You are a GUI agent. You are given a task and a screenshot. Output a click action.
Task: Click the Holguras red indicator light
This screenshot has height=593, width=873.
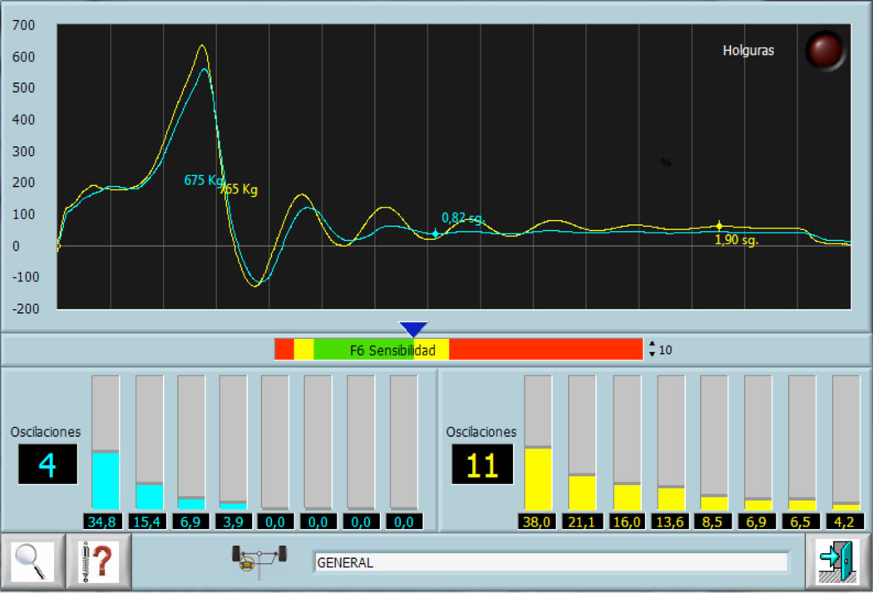tap(825, 51)
